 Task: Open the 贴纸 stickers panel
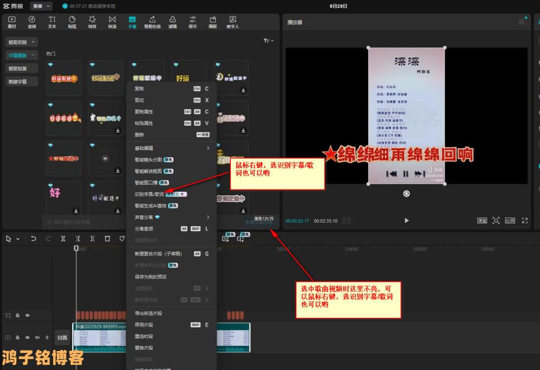72,22
